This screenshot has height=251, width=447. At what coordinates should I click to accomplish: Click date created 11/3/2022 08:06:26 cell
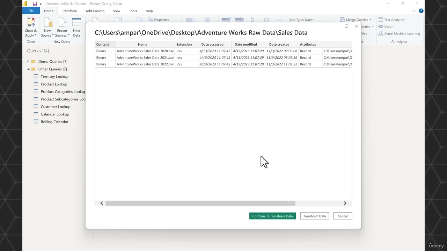[x=282, y=58]
